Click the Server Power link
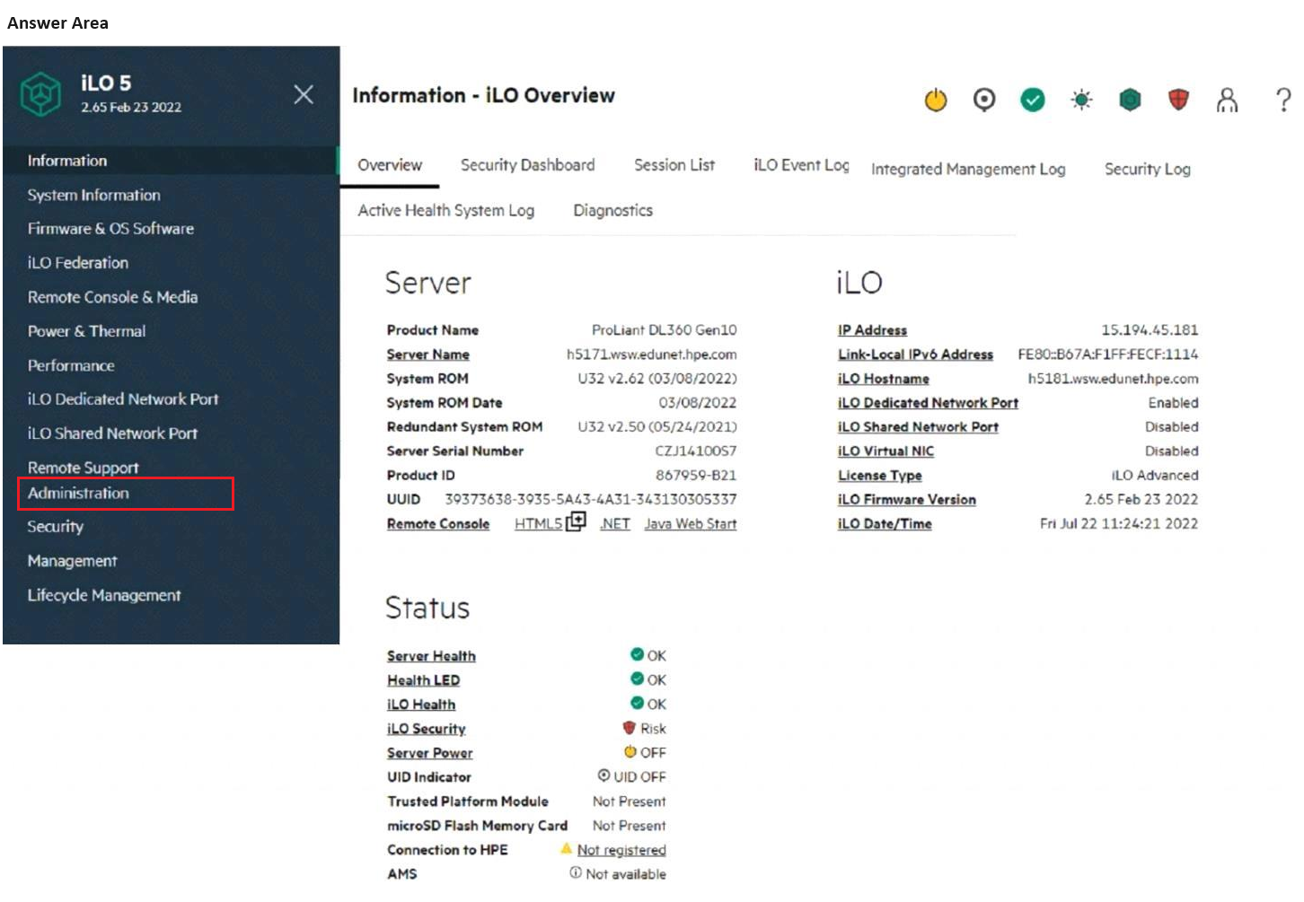The image size is (1304, 902). pos(430,753)
